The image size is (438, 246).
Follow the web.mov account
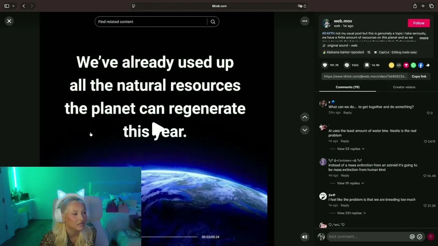[x=418, y=23]
